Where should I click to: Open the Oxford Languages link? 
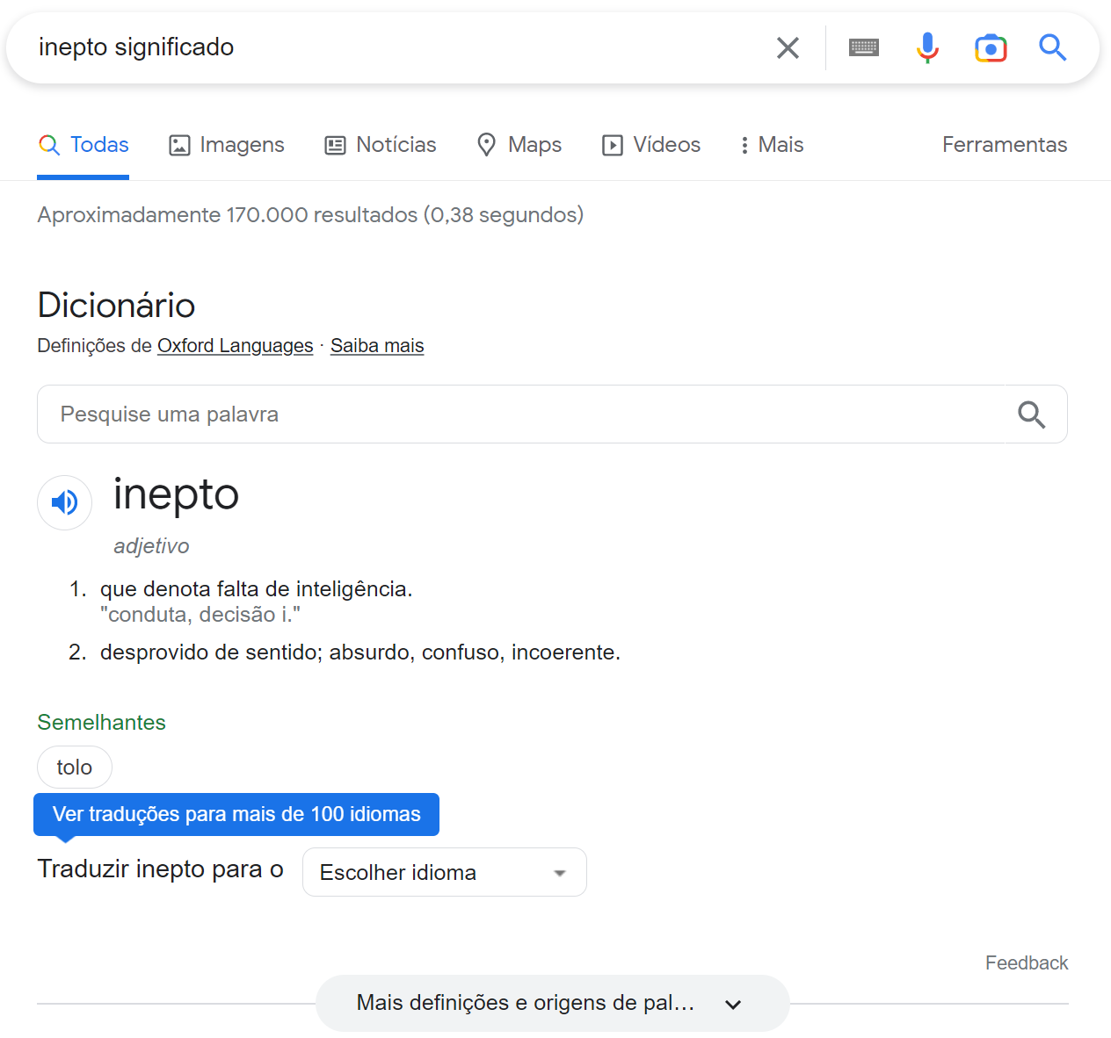235,345
